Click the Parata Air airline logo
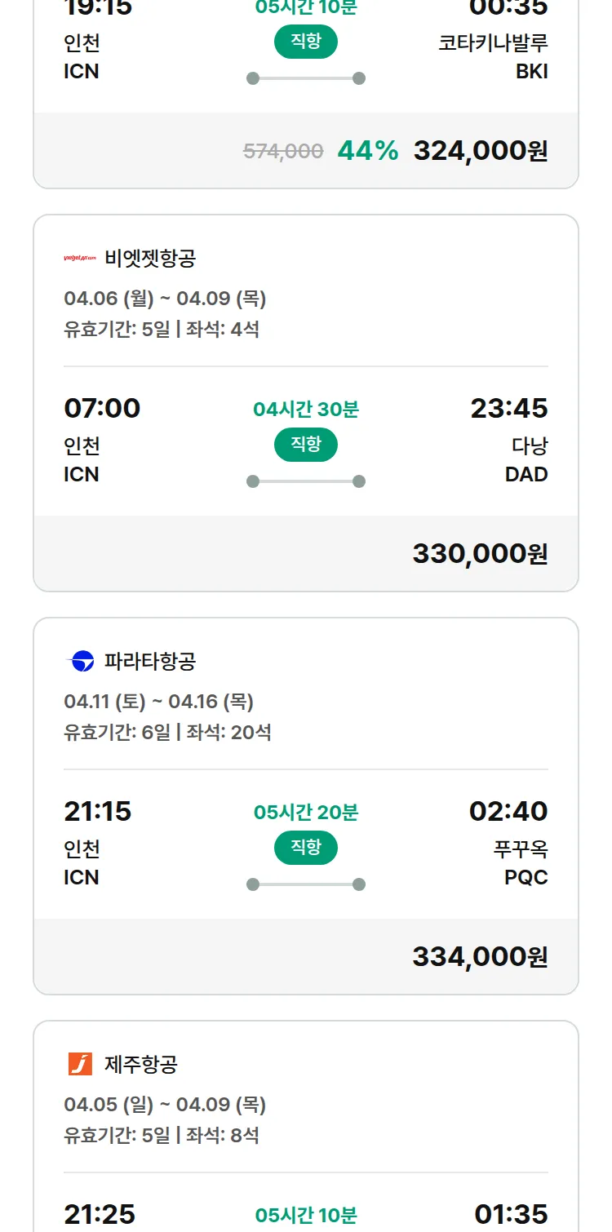This screenshot has height=1232, width=612. tap(80, 661)
